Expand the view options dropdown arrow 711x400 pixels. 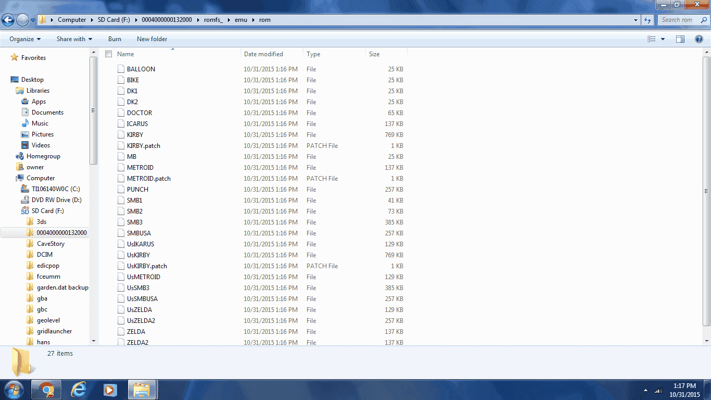(x=663, y=39)
